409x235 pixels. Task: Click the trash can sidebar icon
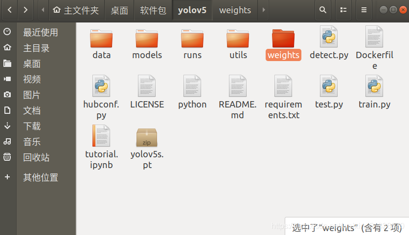7,157
